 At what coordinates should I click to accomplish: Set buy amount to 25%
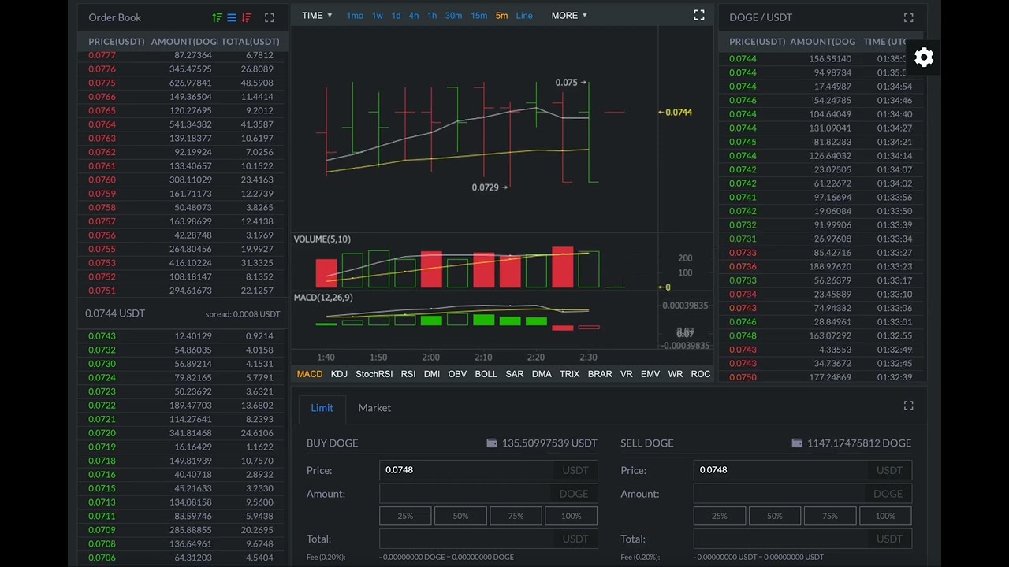[405, 516]
